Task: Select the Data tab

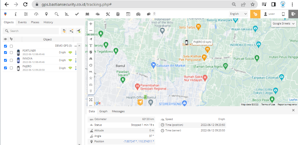Action: (92, 111)
